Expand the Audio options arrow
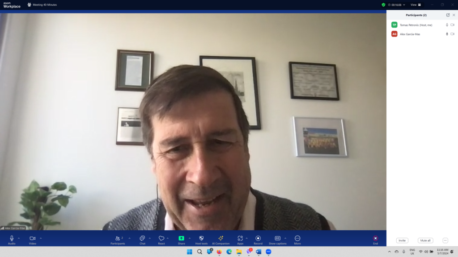This screenshot has width=458, height=257. pos(19,238)
